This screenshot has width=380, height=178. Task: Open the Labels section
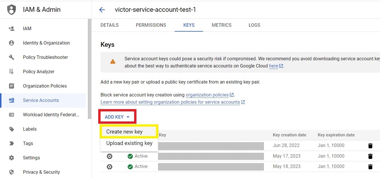click(30, 129)
